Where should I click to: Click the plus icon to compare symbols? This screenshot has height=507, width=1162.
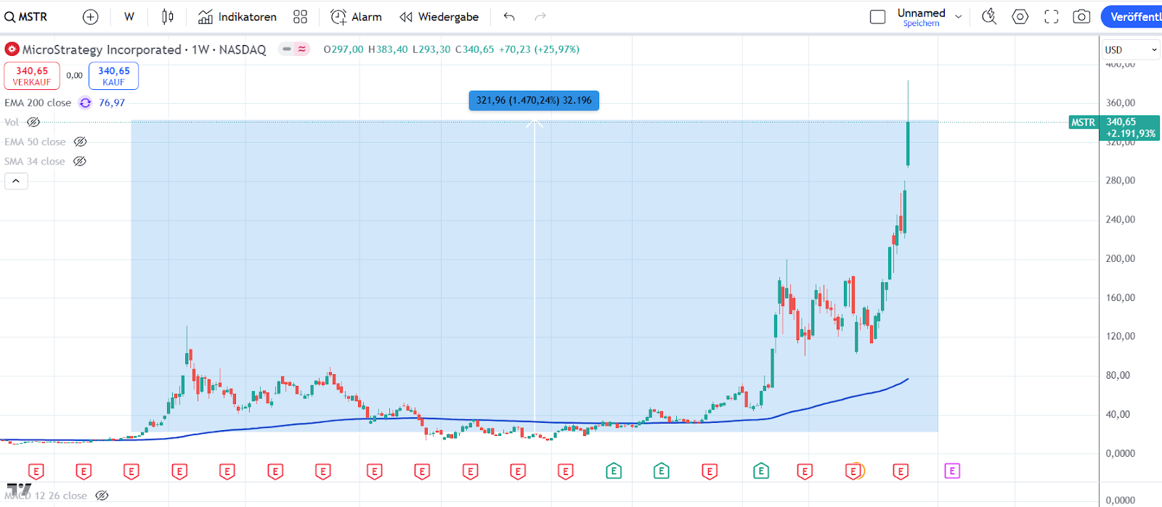(x=90, y=17)
